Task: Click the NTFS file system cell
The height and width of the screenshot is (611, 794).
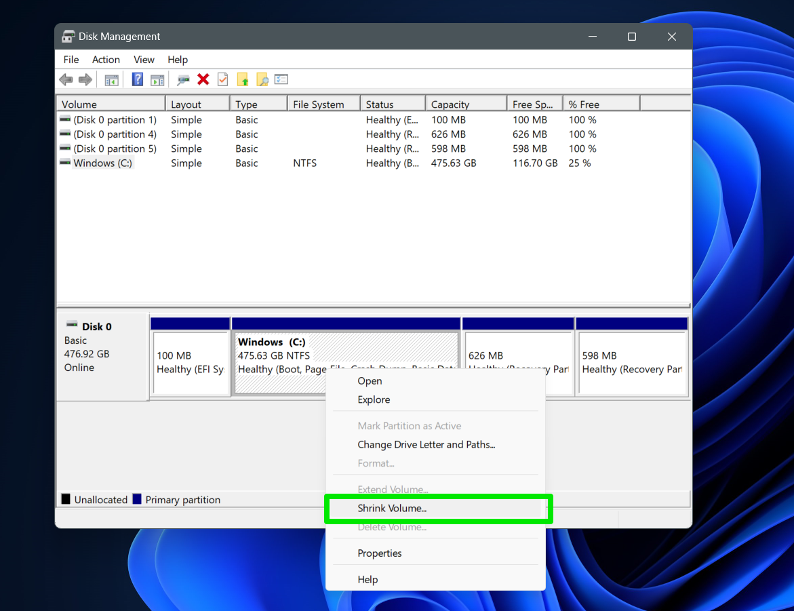Action: (305, 163)
